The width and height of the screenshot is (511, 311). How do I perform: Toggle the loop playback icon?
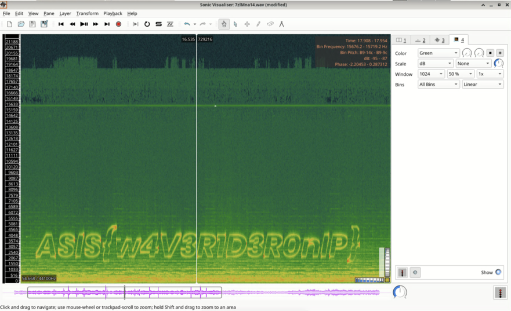point(147,24)
